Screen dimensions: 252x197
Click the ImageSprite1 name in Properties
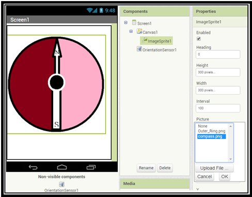(209, 22)
